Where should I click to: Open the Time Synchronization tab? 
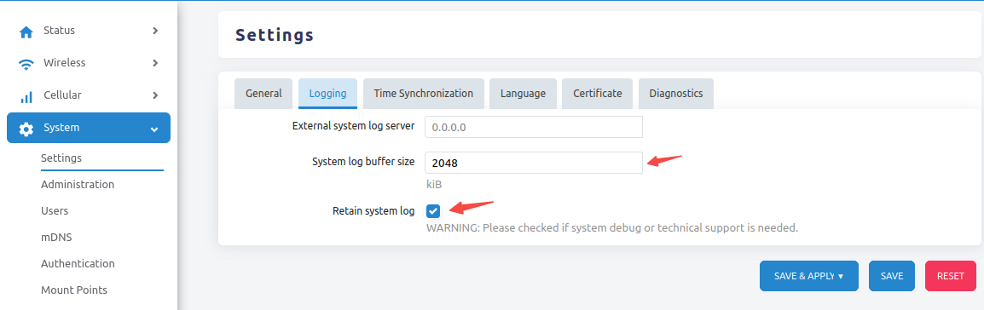[424, 94]
